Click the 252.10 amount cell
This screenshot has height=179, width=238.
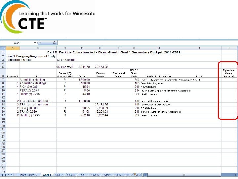85,115
